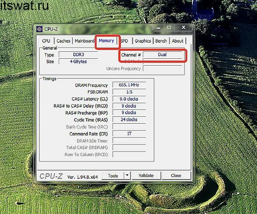Click the DDR3 memory type field
Image resolution: width=257 pixels, height=214 pixels.
79,55
